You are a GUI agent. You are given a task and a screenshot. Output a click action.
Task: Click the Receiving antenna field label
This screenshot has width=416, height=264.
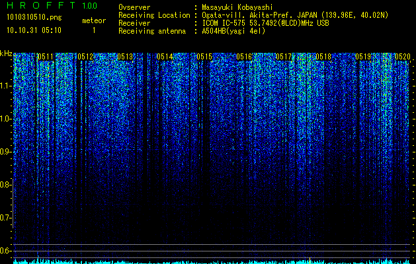(152, 31)
